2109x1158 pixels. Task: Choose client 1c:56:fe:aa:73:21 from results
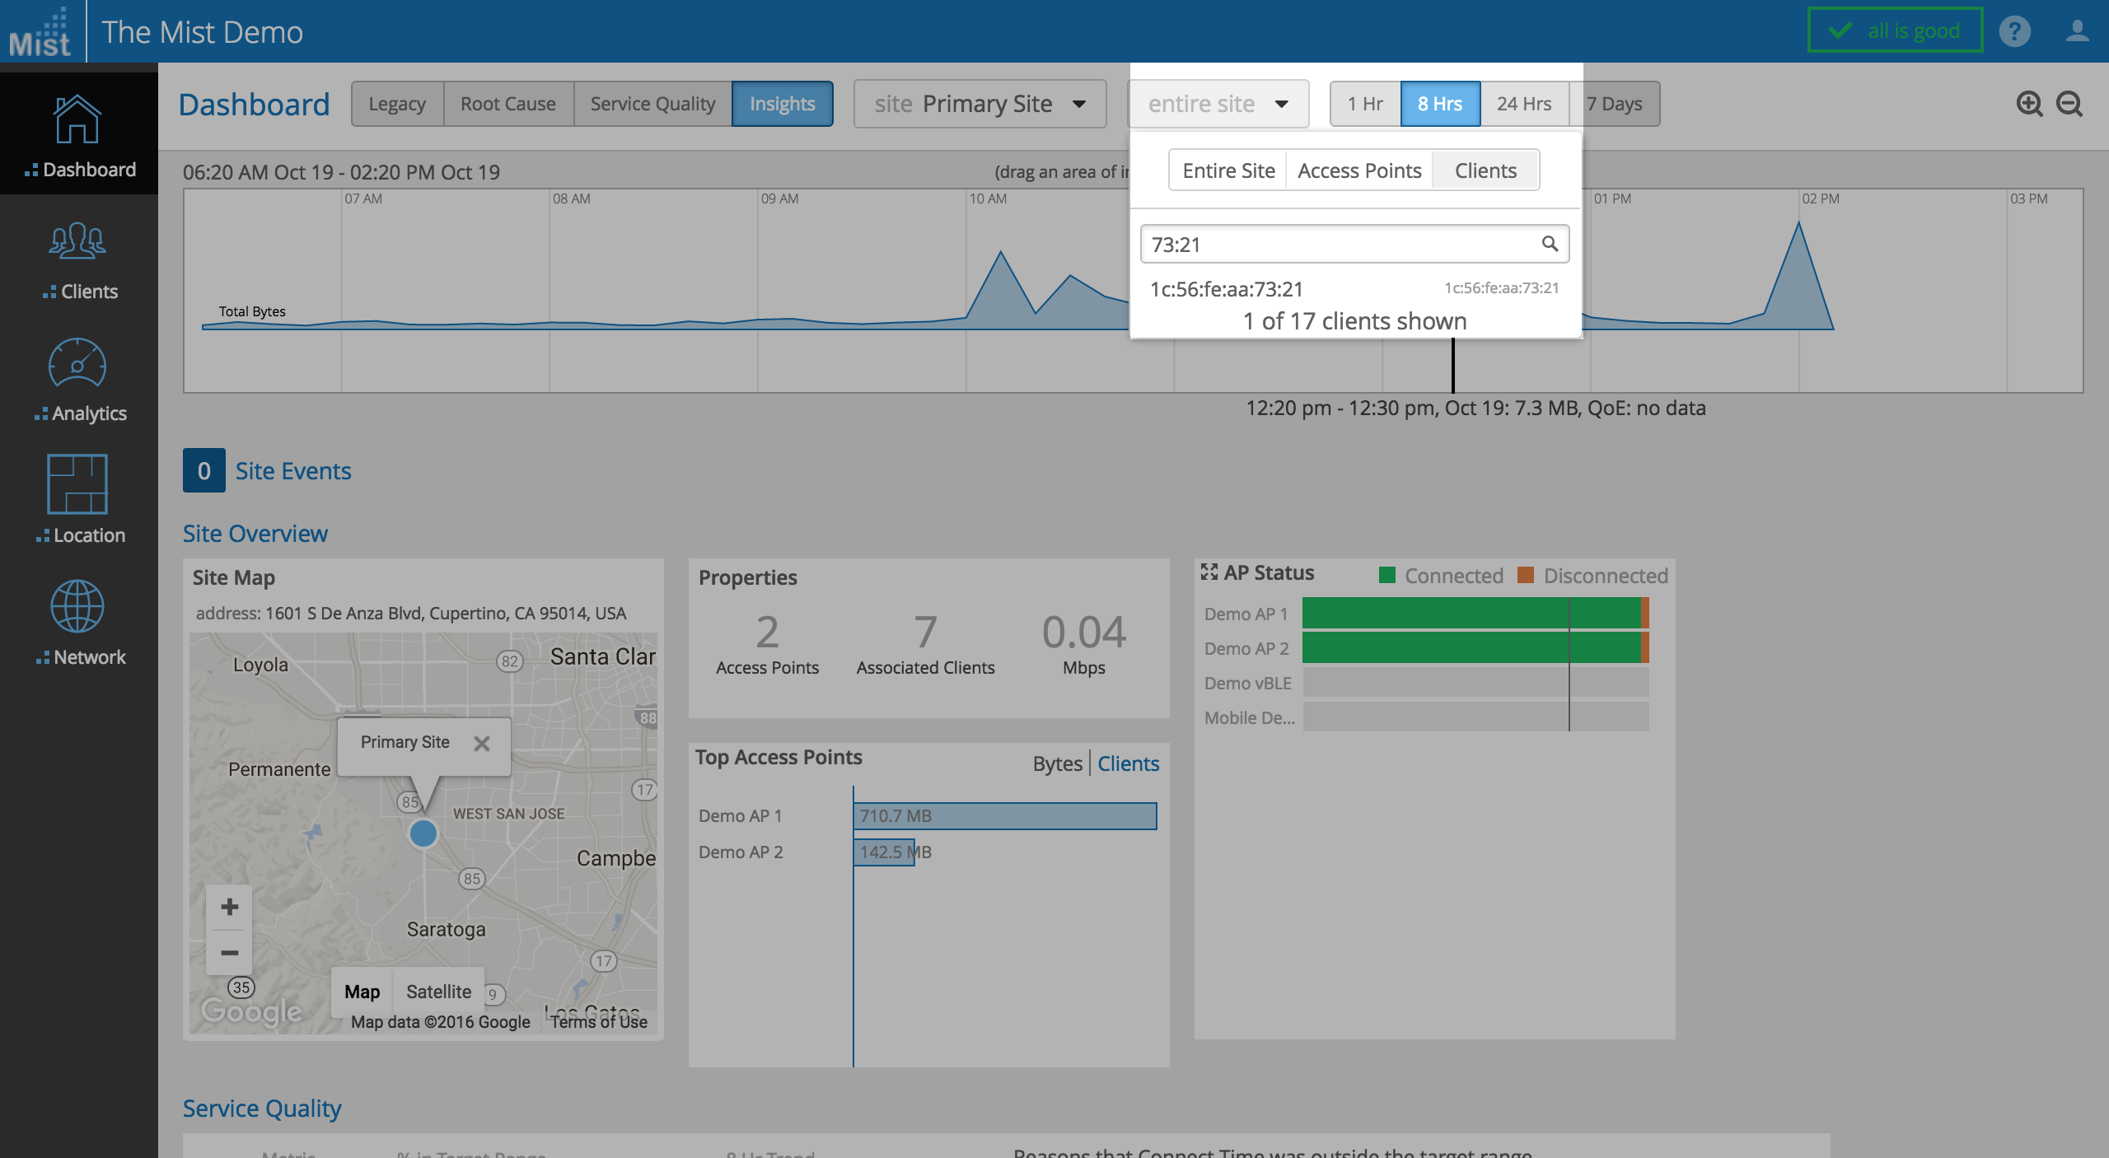(x=1227, y=289)
